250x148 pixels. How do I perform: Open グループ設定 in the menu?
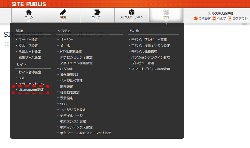coord(28,46)
